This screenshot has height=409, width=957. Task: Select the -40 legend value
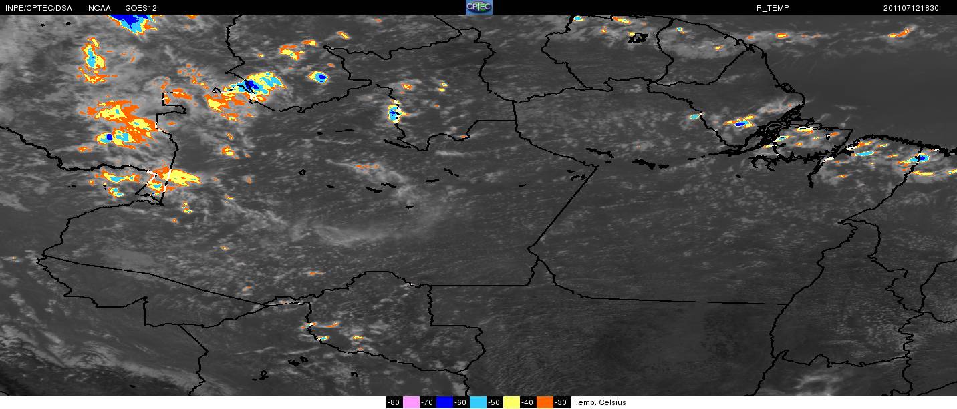click(528, 402)
